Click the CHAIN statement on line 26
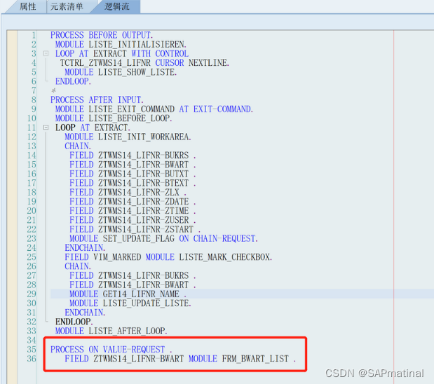Screen dimensions: 434x384 [x=78, y=266]
